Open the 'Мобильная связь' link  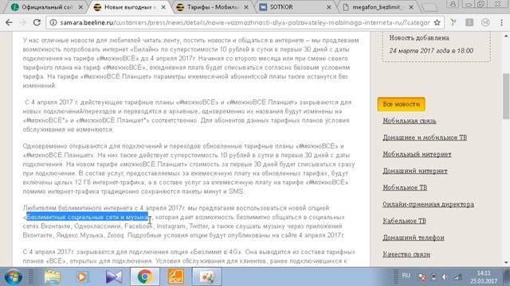click(409, 121)
